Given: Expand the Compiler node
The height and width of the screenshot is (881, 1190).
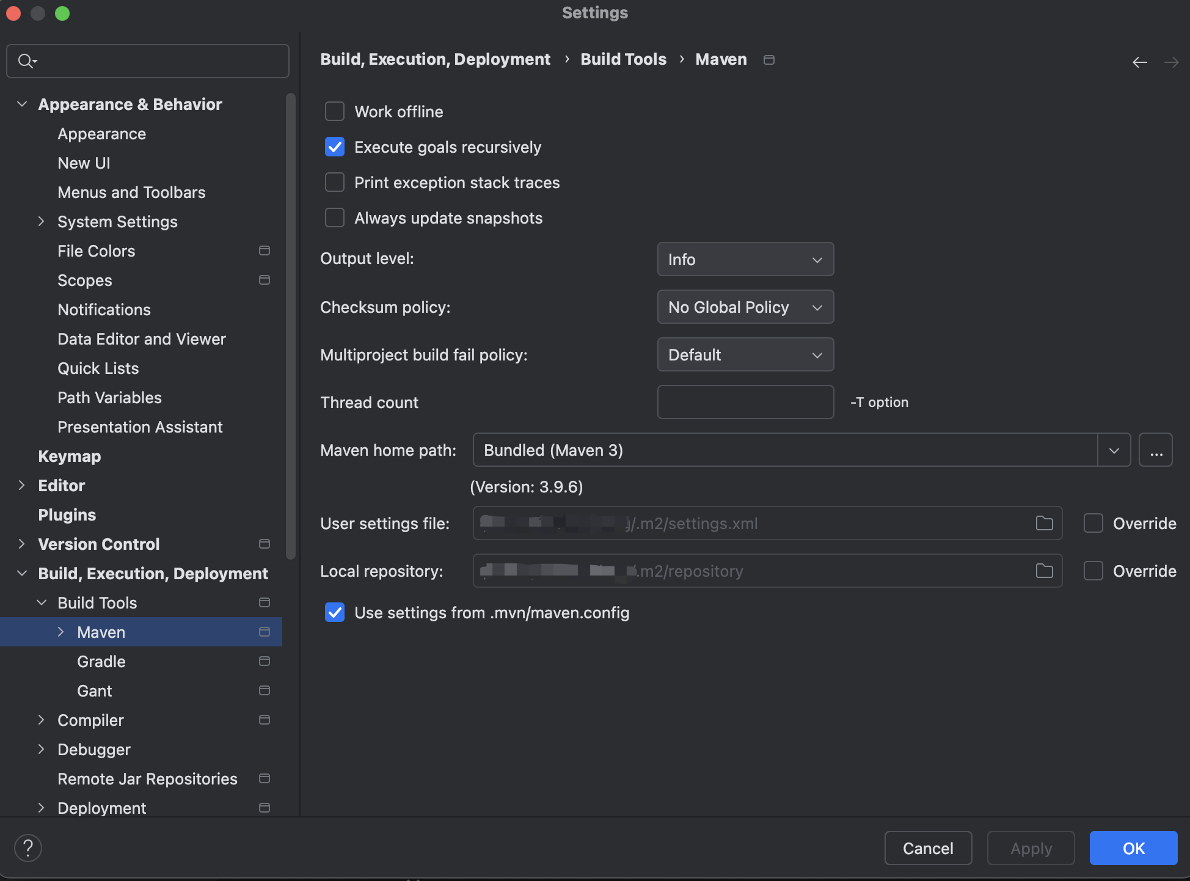Looking at the screenshot, I should pos(42,720).
